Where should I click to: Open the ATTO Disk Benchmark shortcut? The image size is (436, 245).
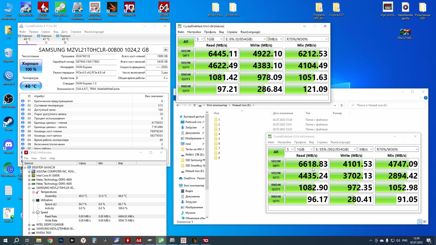(x=95, y=9)
